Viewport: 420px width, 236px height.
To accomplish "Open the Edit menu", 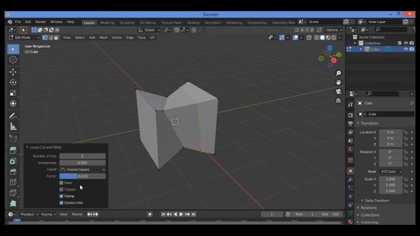I will [28, 22].
